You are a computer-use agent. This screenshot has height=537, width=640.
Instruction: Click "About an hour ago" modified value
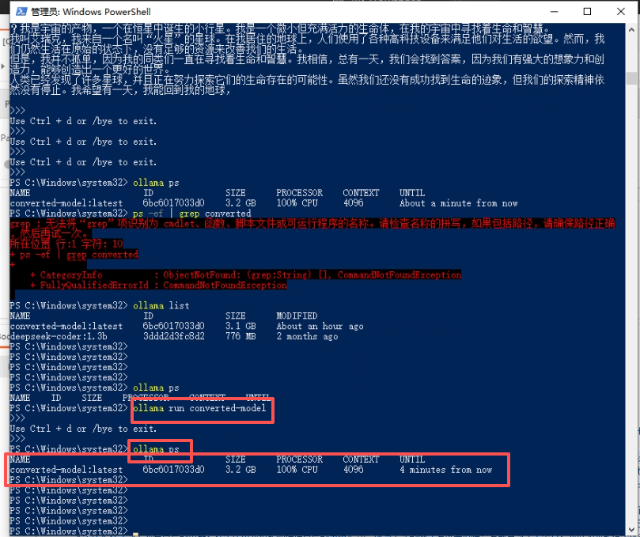click(x=320, y=326)
